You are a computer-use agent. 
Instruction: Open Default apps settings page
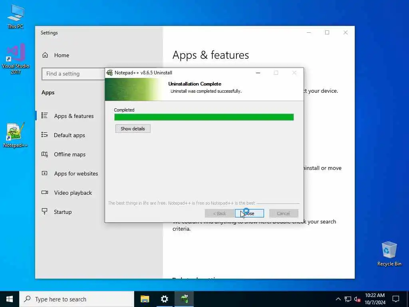pyautogui.click(x=69, y=135)
